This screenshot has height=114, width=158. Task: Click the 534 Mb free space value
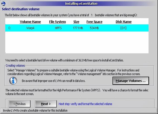pos(94,28)
